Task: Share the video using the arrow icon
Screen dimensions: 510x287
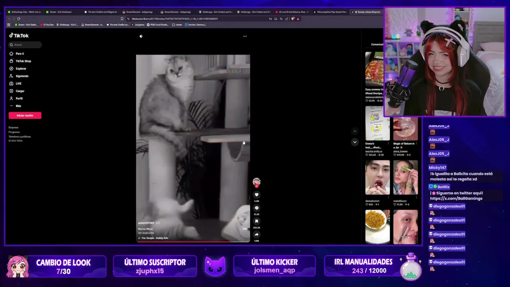Action: point(257,234)
